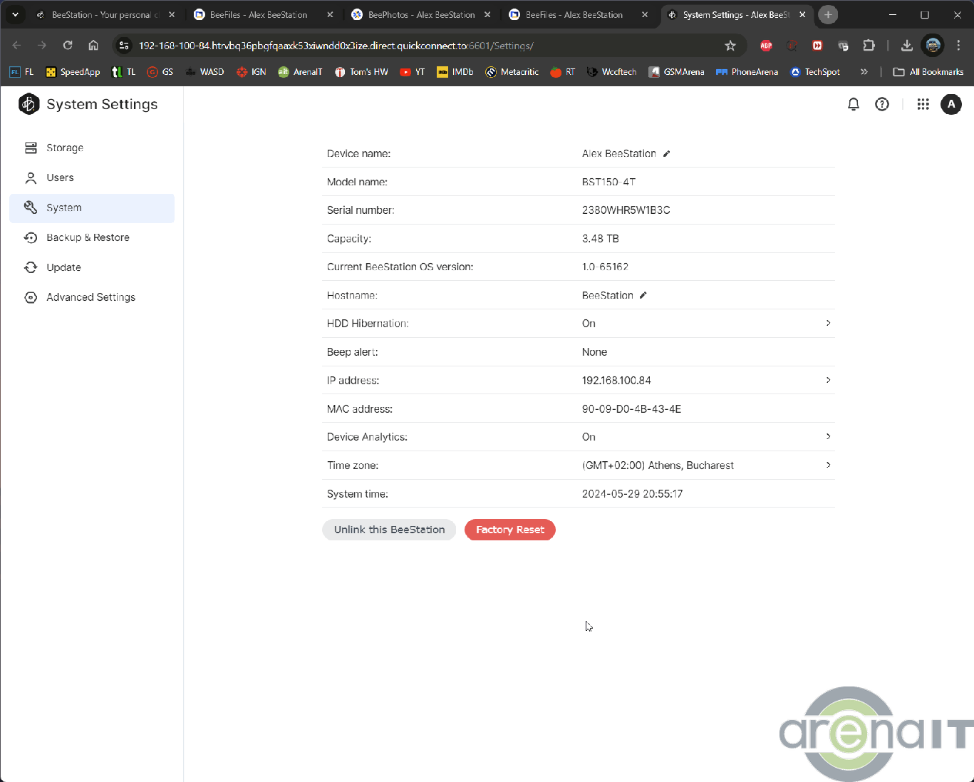Expand Device Analytics chevron
Viewport: 974px width, 782px height.
(x=828, y=436)
